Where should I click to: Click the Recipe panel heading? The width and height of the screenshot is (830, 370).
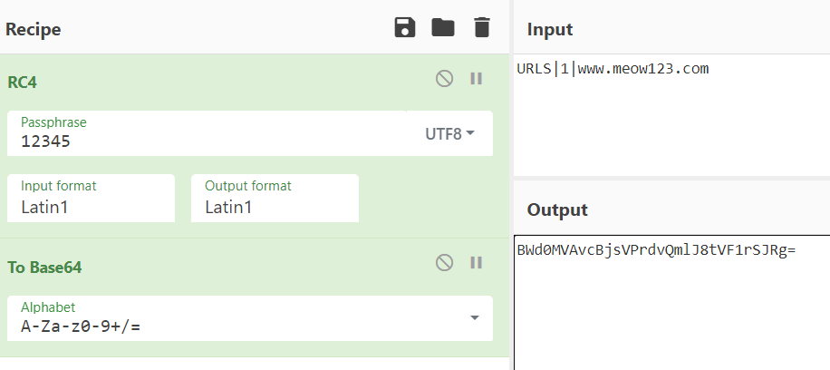(34, 29)
